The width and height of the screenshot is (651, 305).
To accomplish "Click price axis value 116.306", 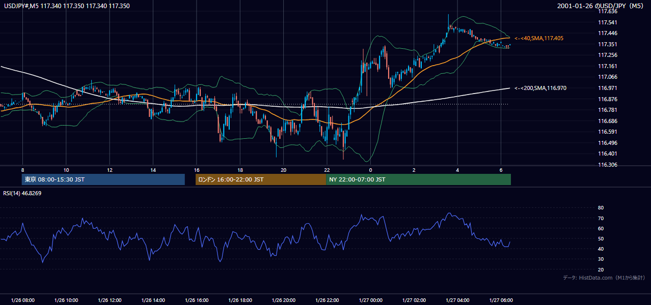I will pos(608,165).
